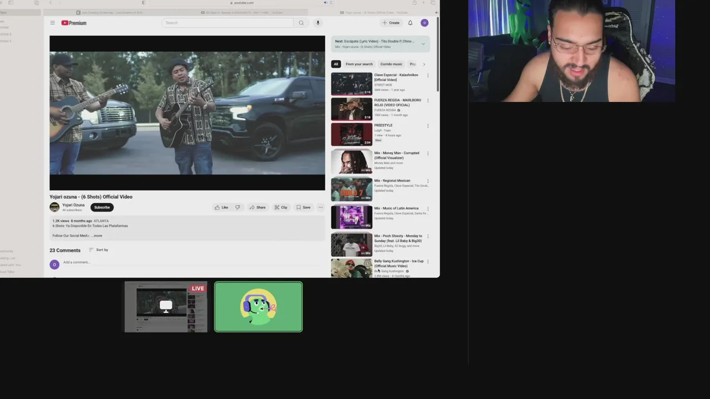Open options menu for FREESTYLE video
Viewport: 710px width, 399px height.
point(428,126)
